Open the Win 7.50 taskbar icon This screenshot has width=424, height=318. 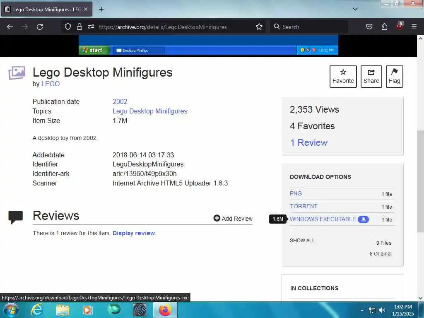point(140,310)
